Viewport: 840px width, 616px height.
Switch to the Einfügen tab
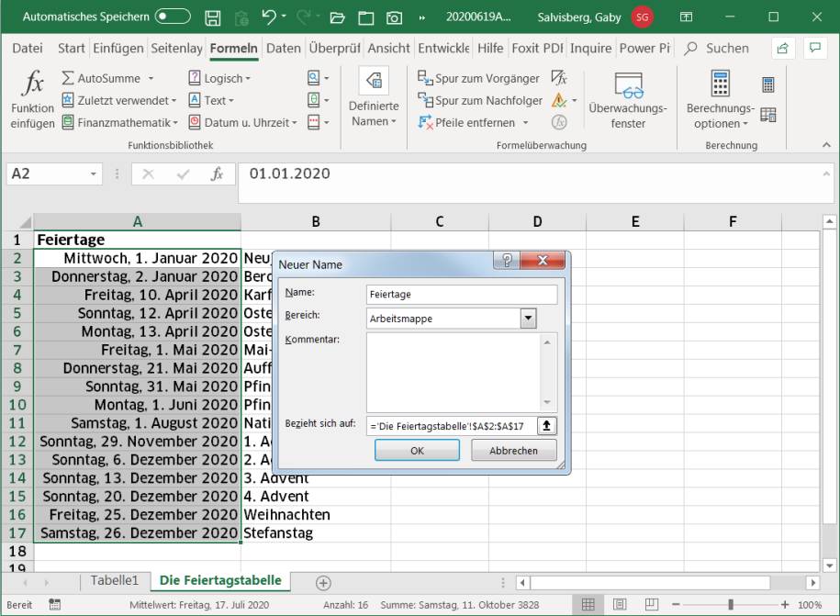tap(118, 49)
